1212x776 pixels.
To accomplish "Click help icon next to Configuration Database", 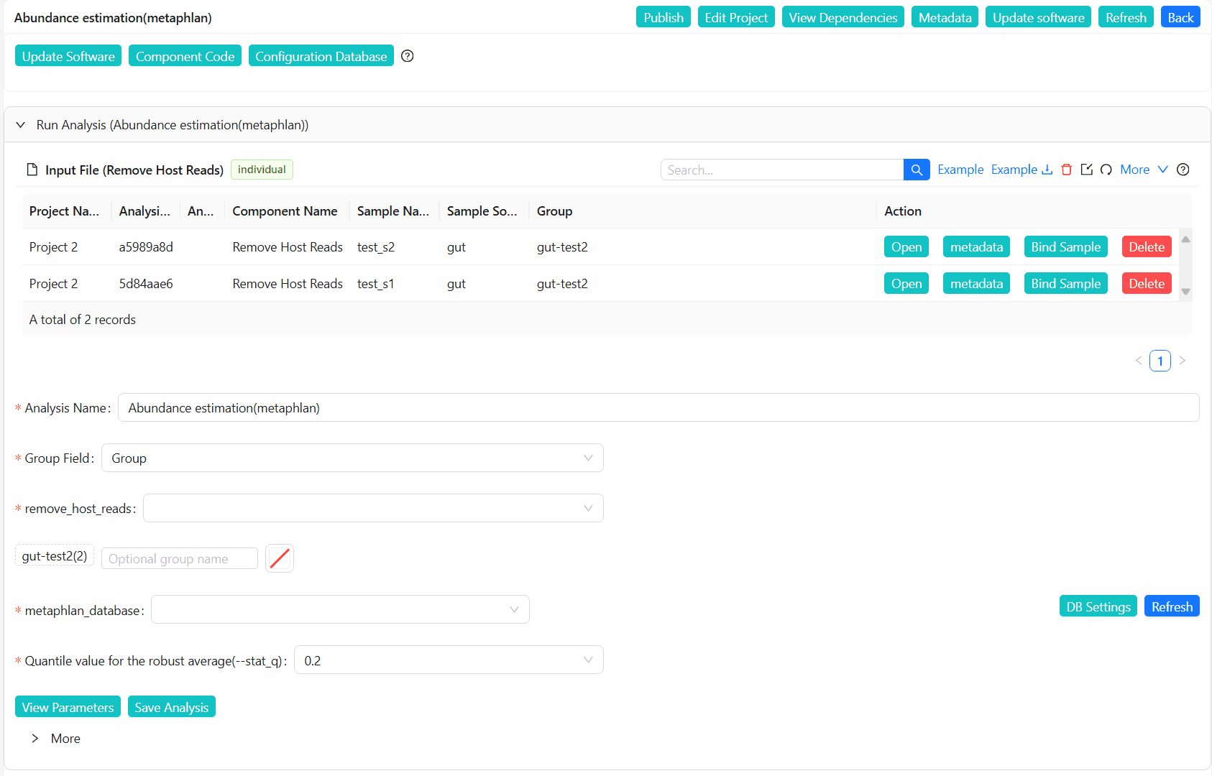I will pyautogui.click(x=408, y=57).
